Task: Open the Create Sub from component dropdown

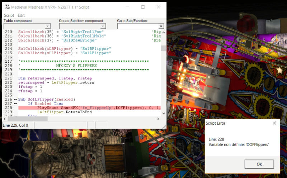Action: (x=82, y=26)
